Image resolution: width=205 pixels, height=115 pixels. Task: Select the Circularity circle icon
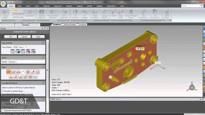point(38,72)
